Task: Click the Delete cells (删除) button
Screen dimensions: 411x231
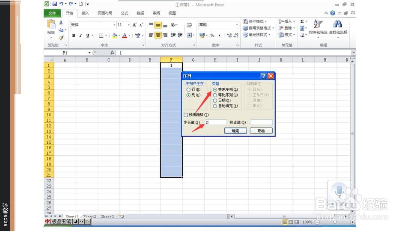Action: [286, 28]
